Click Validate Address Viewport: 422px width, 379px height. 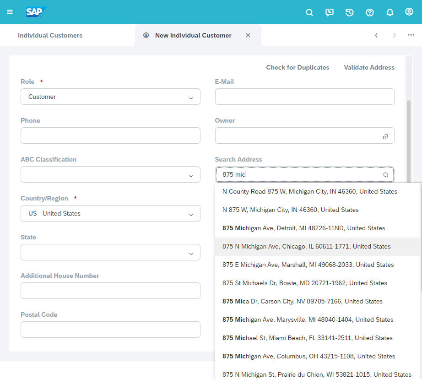point(369,67)
